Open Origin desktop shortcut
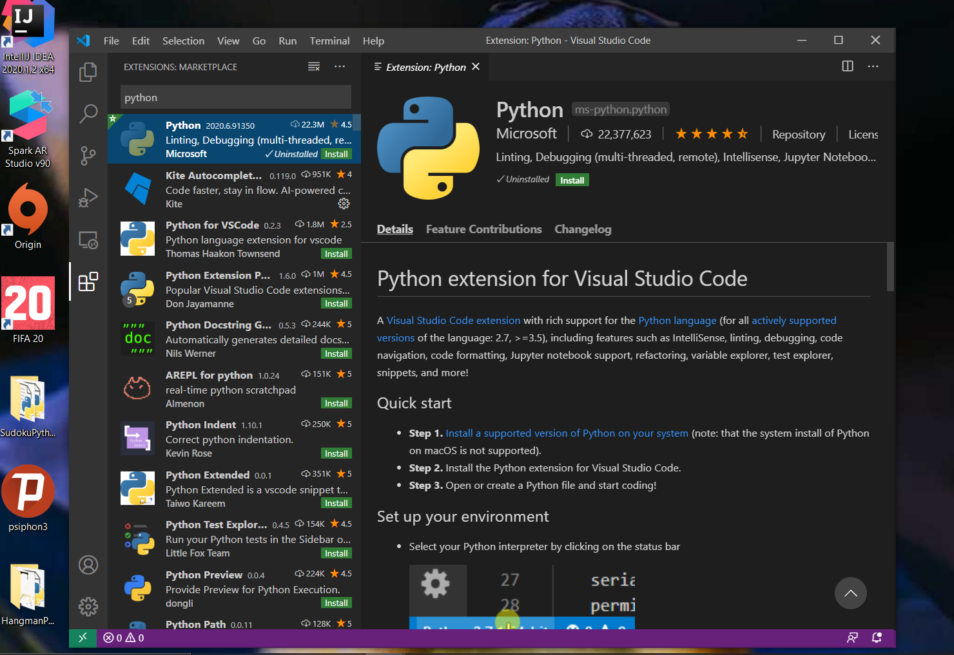954x655 pixels. [28, 216]
